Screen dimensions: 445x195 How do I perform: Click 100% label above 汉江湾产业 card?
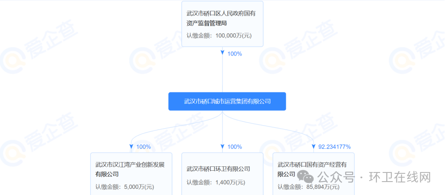(x=144, y=147)
